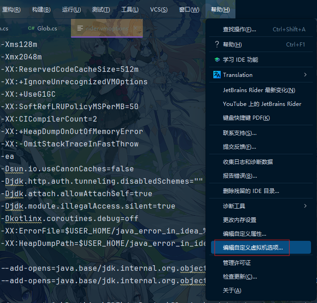Place cursor on the -Xmx2048m line
317x303 pixels.
[x=23, y=57]
